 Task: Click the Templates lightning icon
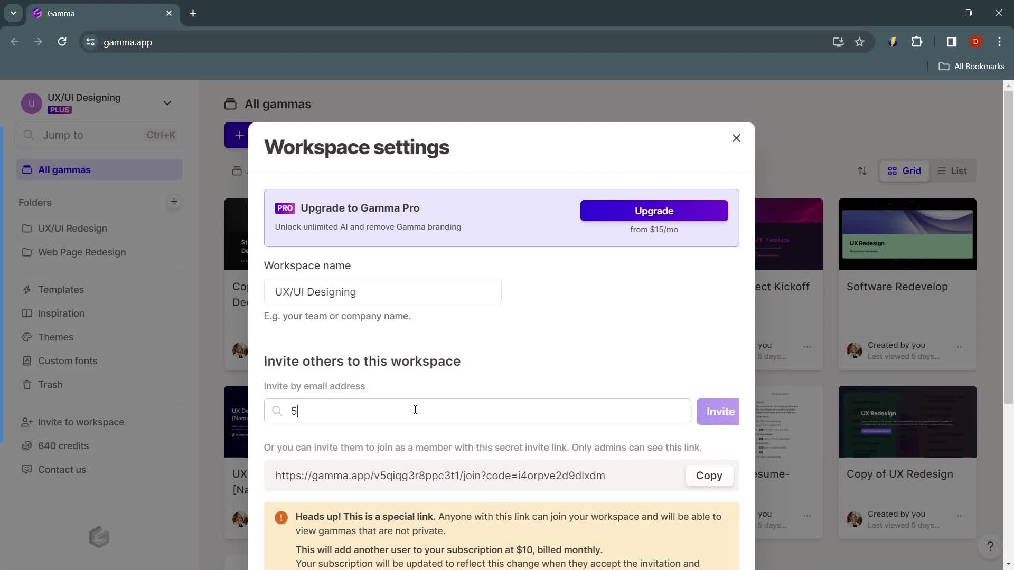coord(27,290)
